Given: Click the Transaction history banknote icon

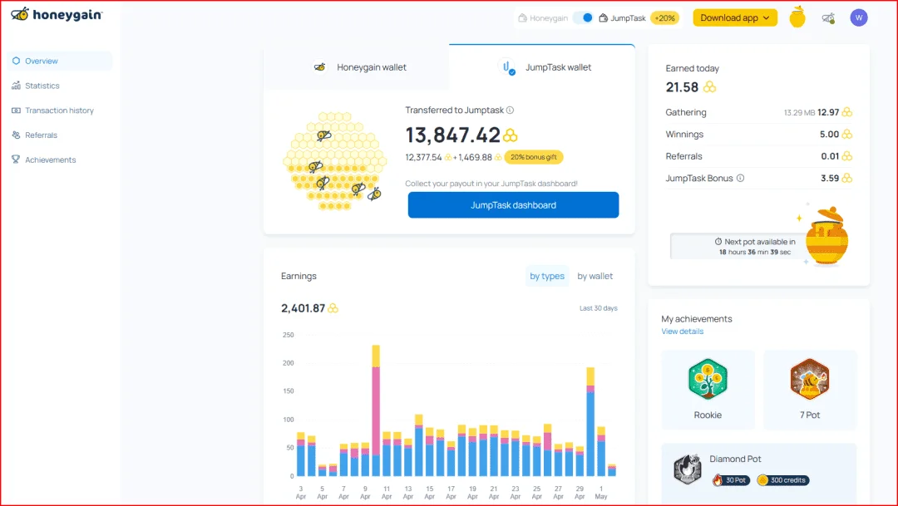Looking at the screenshot, I should pyautogui.click(x=16, y=111).
